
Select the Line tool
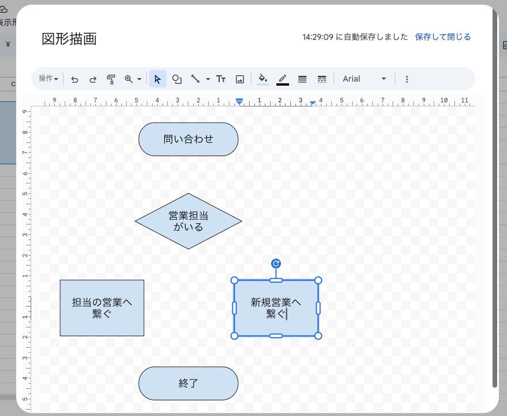point(195,79)
